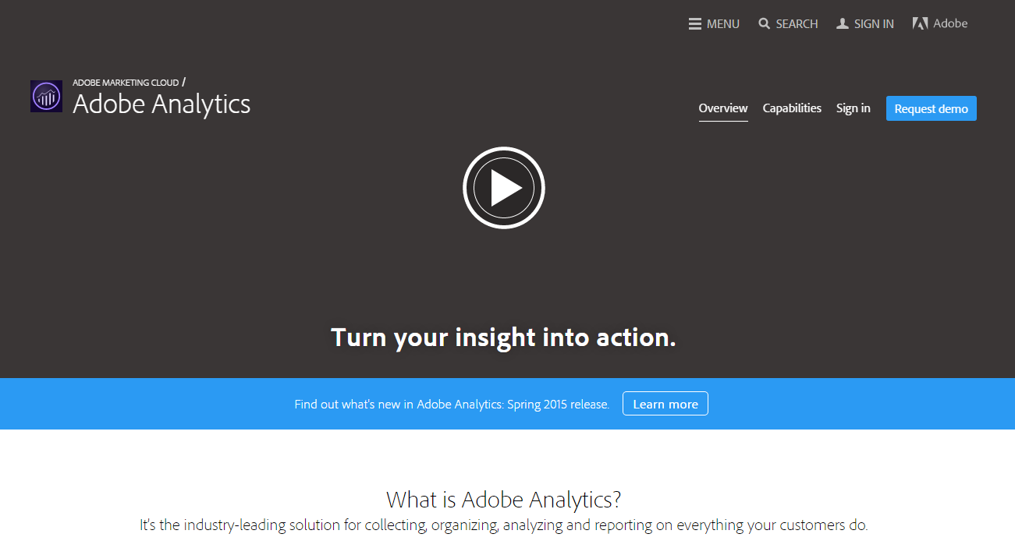Open the MENU text label in top bar
1015x548 pixels.
723,24
